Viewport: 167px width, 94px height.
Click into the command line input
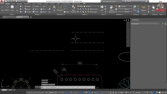click(x=68, y=87)
